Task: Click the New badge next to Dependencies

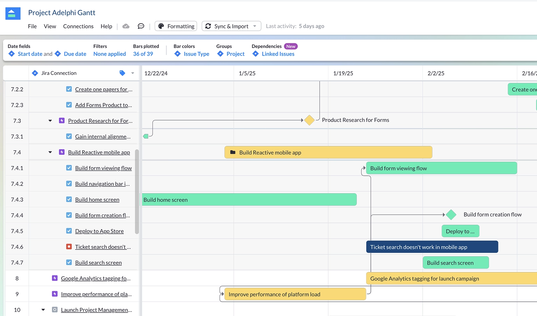Action: click(291, 46)
